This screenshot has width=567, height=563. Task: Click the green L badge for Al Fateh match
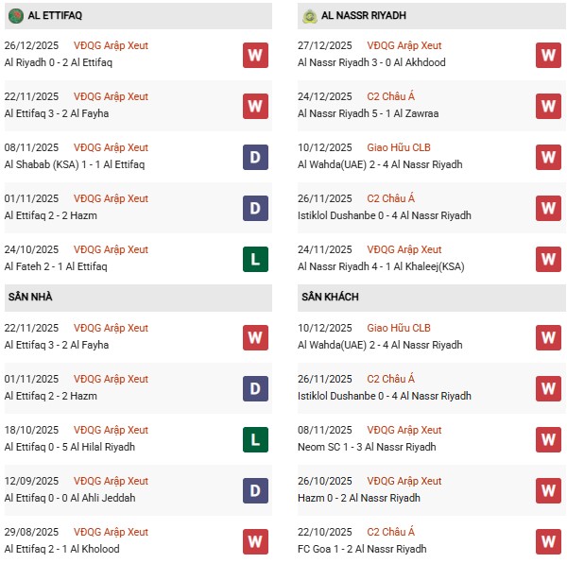click(255, 259)
